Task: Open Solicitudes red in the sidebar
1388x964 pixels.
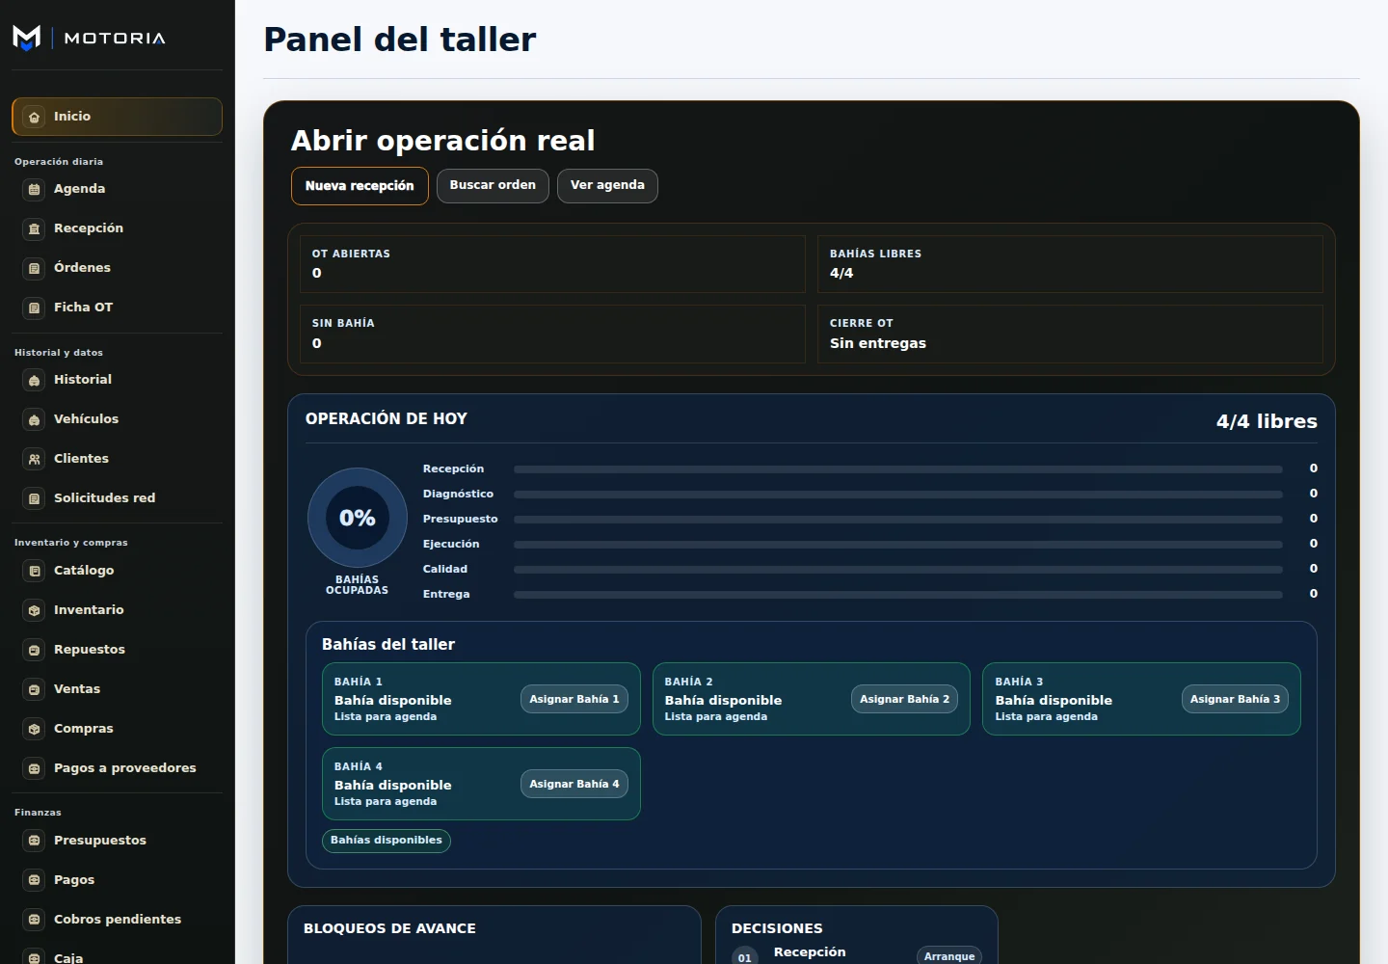Action: tap(117, 498)
